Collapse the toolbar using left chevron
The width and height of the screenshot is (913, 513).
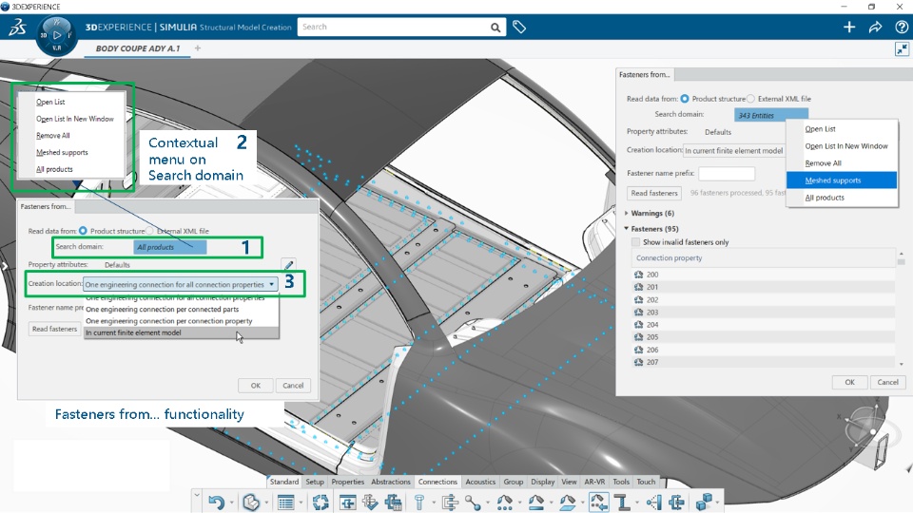[x=197, y=496]
